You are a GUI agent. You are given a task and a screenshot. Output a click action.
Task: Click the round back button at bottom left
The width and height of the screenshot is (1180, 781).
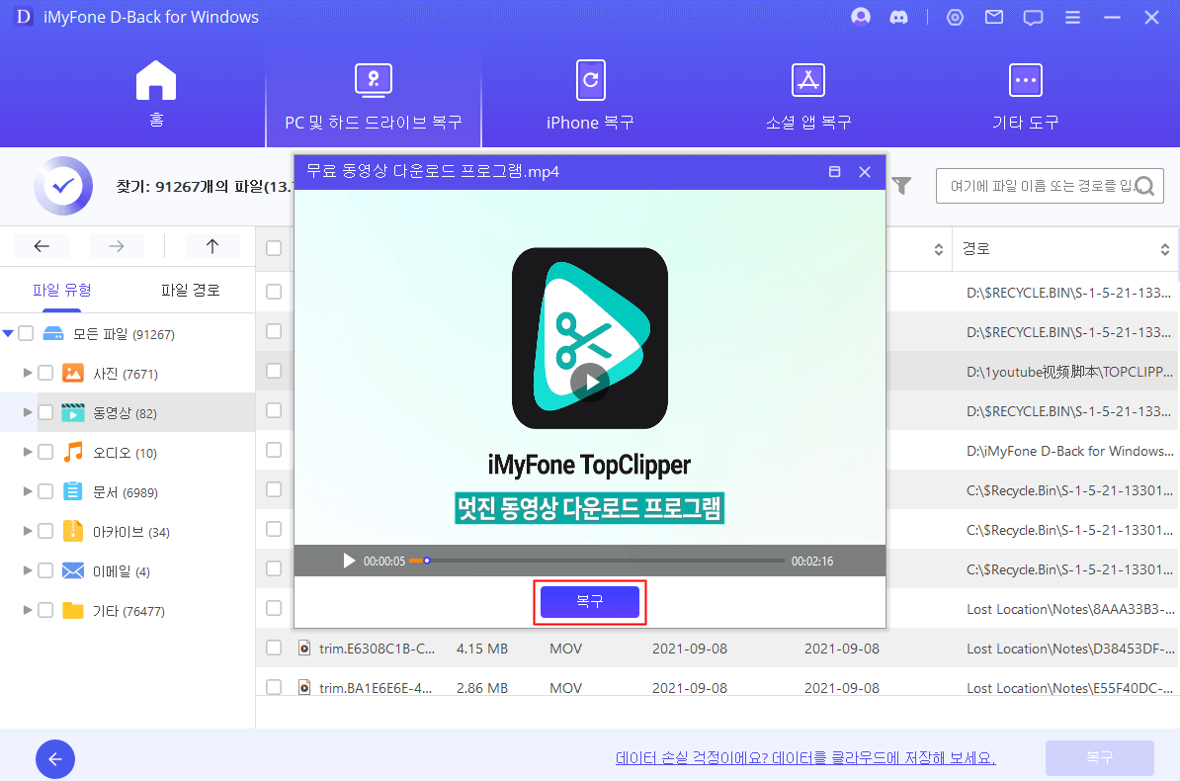pyautogui.click(x=55, y=759)
